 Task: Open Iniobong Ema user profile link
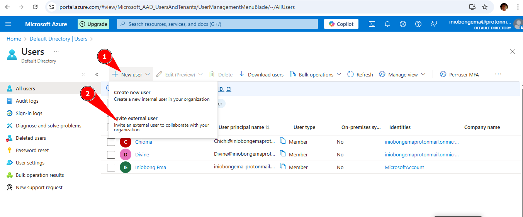pos(151,167)
